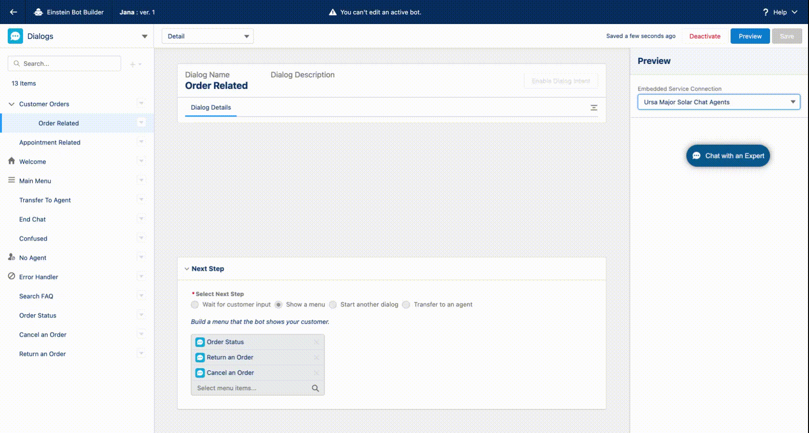This screenshot has height=433, width=809.
Task: Click the back arrow icon
Action: (x=13, y=12)
